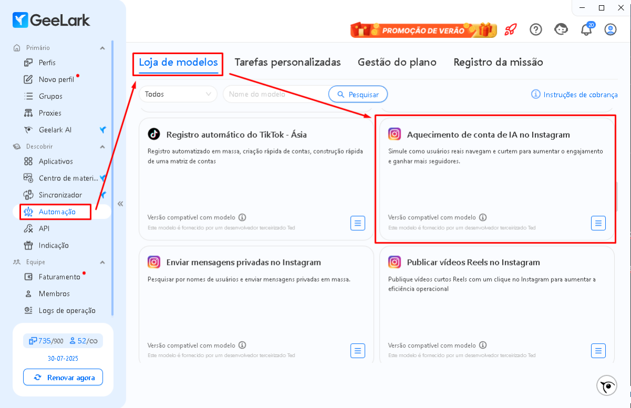Open Proxies in the sidebar
This screenshot has width=631, height=408.
point(50,113)
